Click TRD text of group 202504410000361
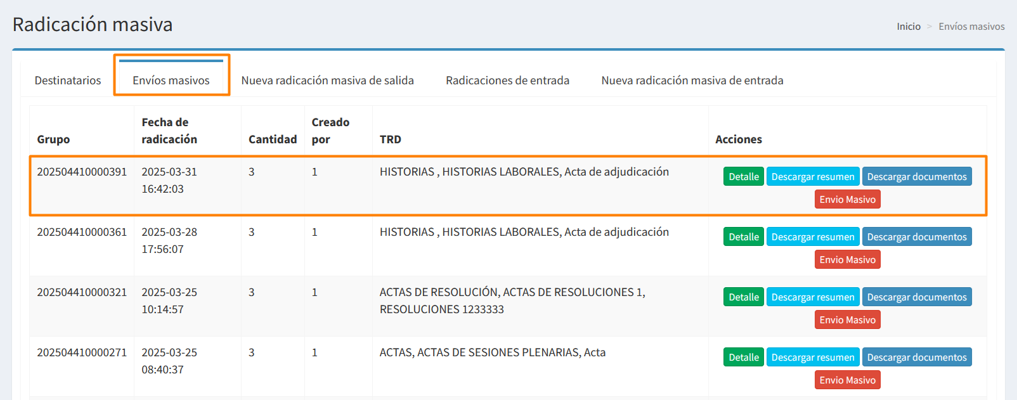The image size is (1017, 400). tap(524, 232)
